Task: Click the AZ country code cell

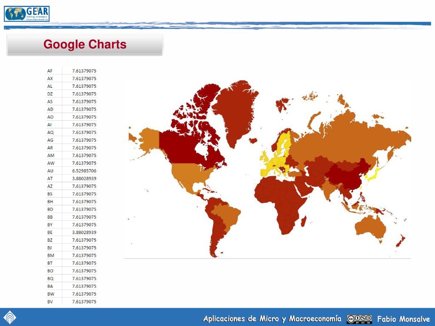Action: coord(50,186)
